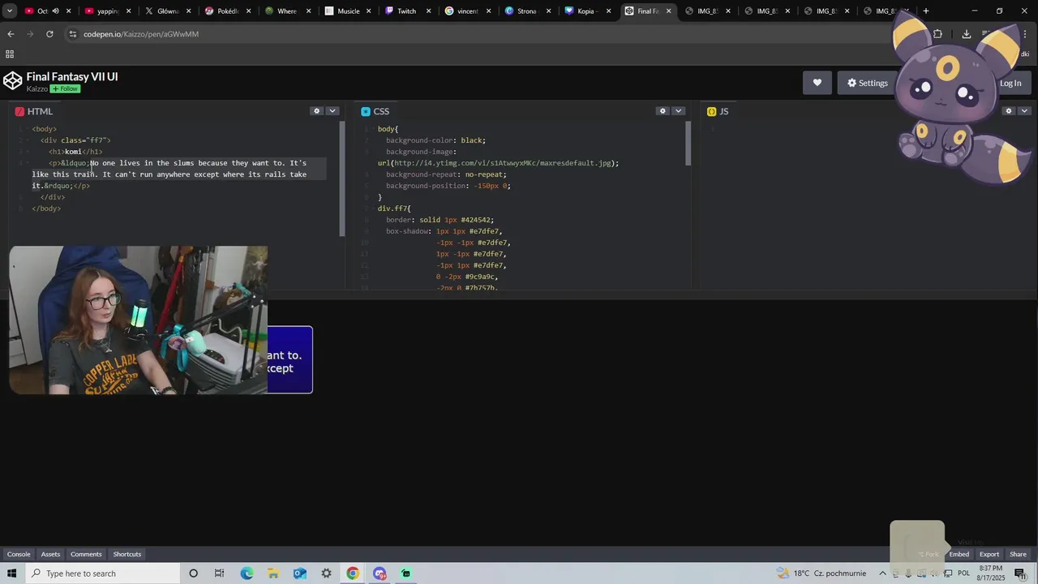1038x584 pixels.
Task: Open the apps grid in bookmarks bar
Action: 10,54
